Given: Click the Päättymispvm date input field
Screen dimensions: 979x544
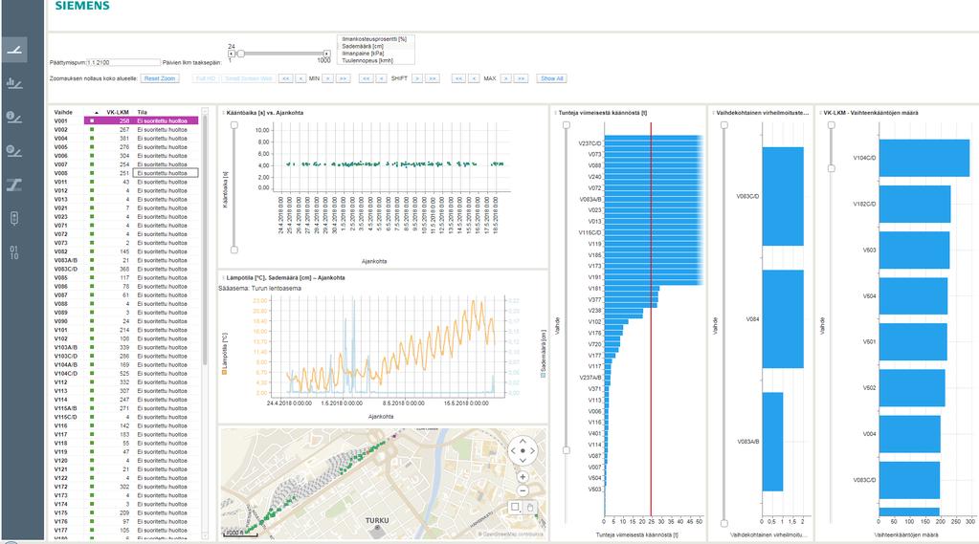Looking at the screenshot, I should point(123,62).
